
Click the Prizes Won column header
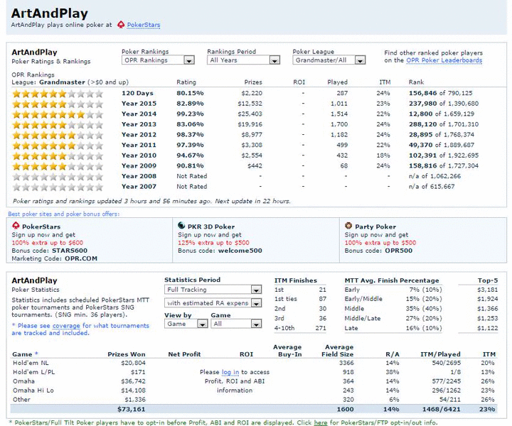click(x=127, y=354)
